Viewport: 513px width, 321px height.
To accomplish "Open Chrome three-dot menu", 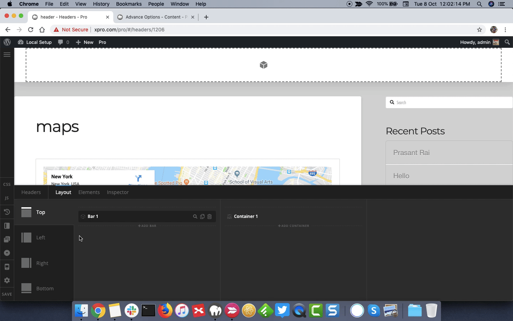I will pyautogui.click(x=505, y=30).
